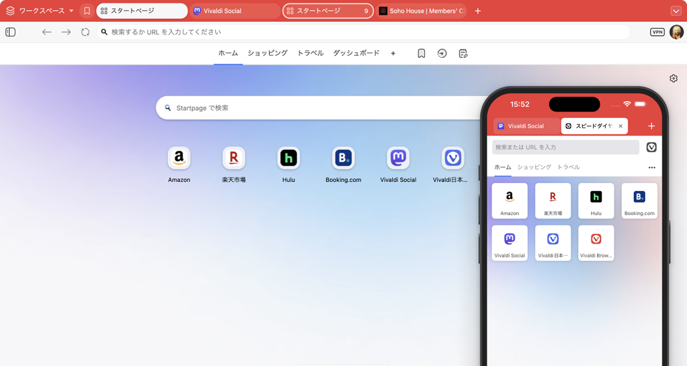Click the Vivaldi menu icon on phone

coord(651,147)
